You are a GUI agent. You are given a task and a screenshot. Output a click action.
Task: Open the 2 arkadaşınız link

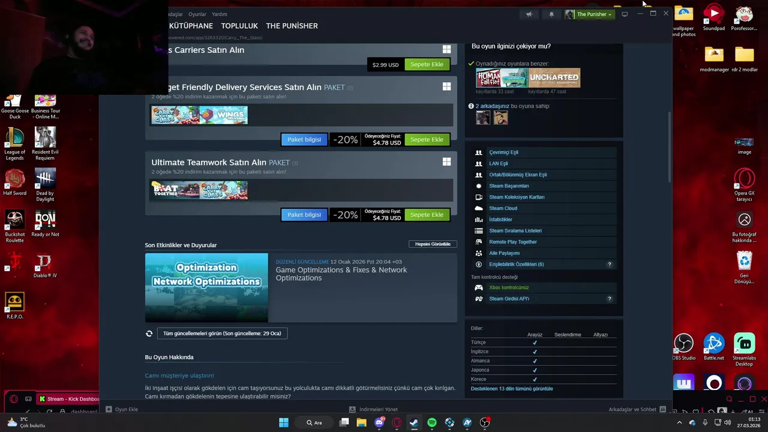click(493, 106)
